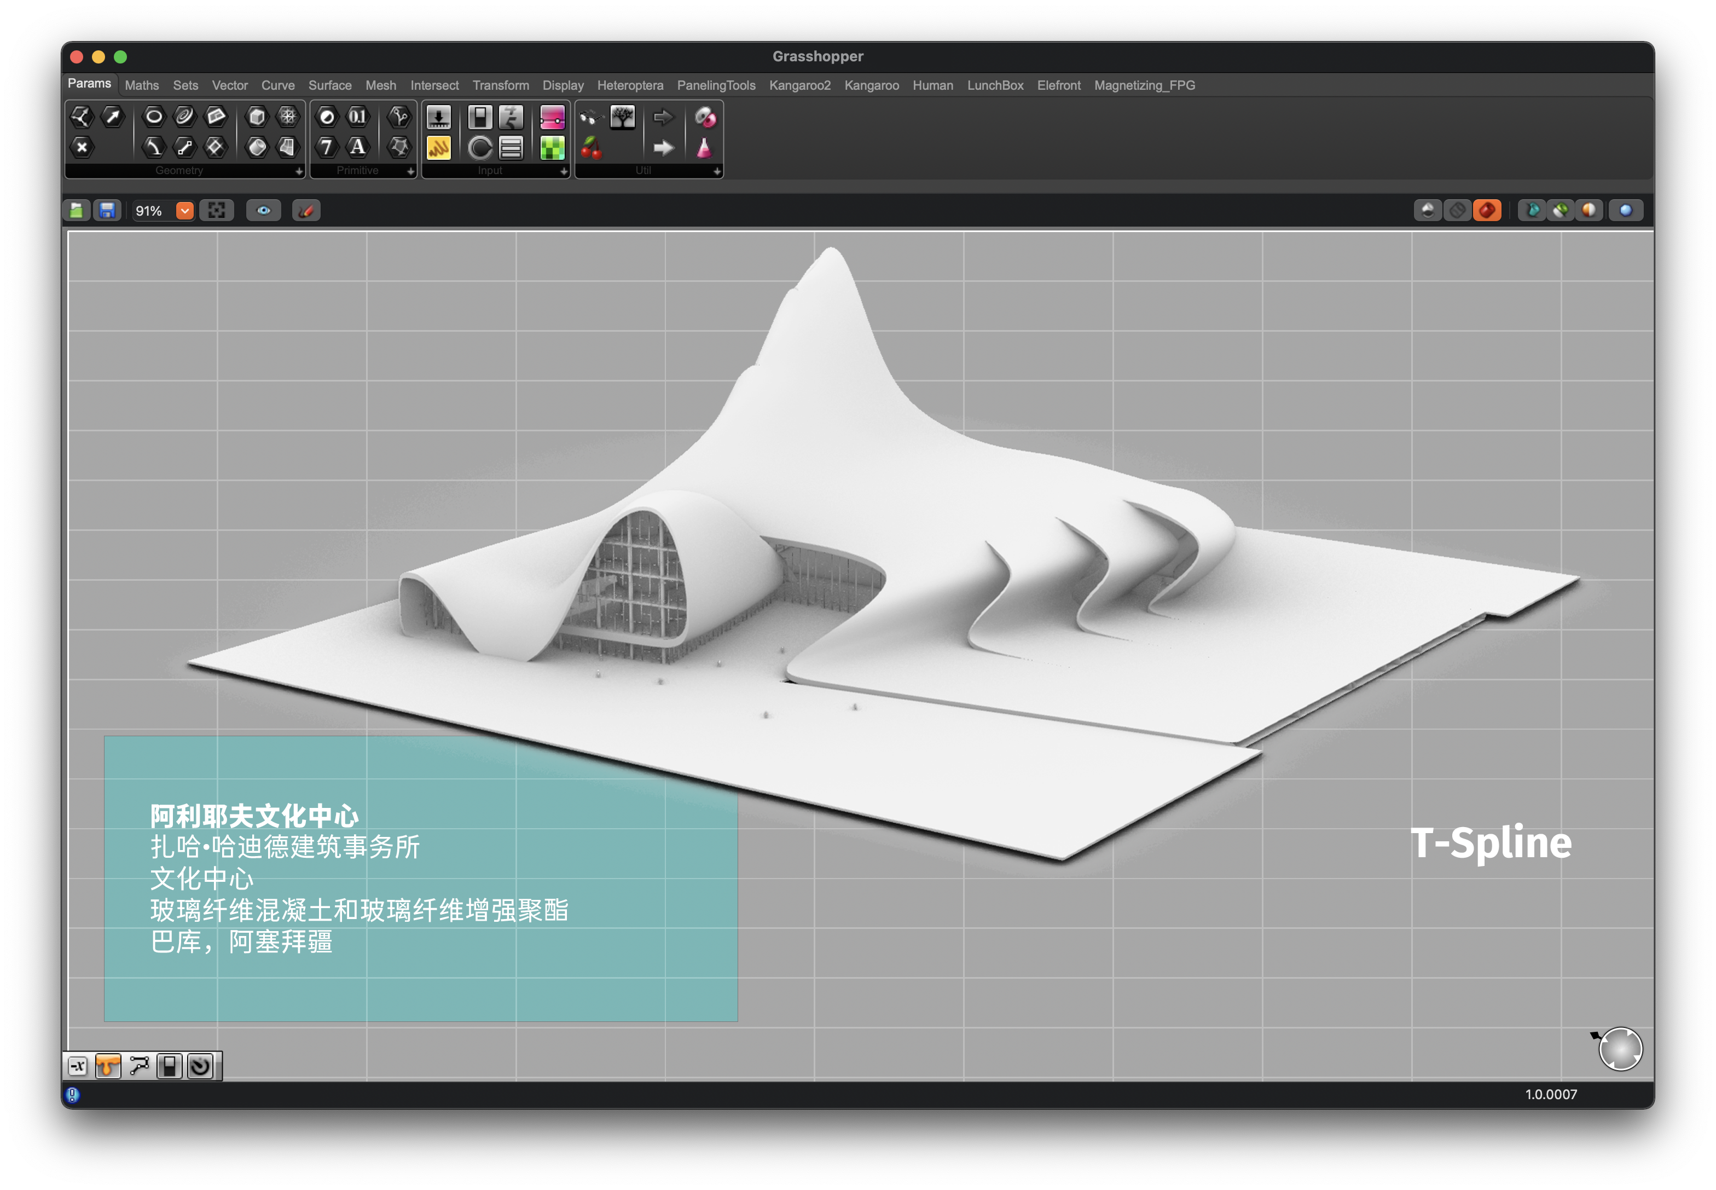Select the Number Slider input component
1716x1190 pixels.
(438, 117)
